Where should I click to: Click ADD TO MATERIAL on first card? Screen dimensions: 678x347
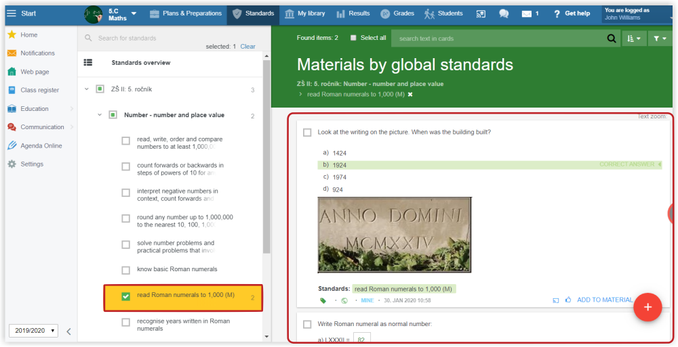tap(604, 300)
